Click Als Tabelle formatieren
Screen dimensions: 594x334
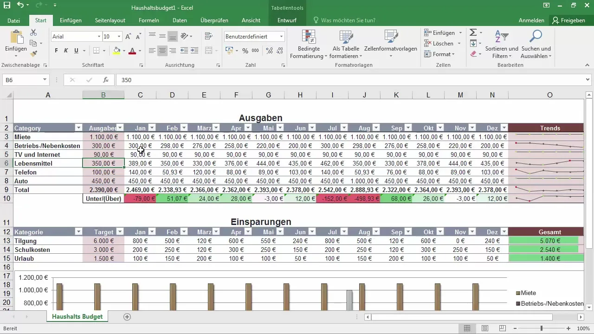(346, 44)
